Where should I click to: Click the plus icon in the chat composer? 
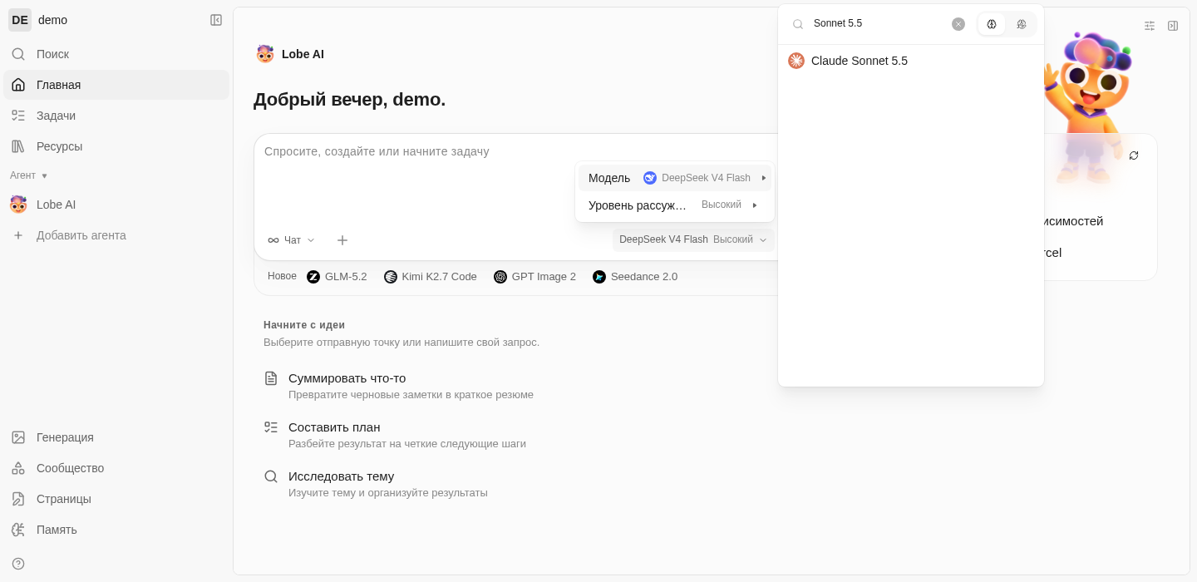point(342,240)
